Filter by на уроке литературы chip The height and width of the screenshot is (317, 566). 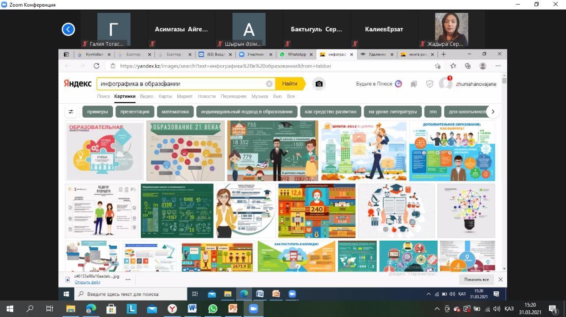pyautogui.click(x=393, y=112)
